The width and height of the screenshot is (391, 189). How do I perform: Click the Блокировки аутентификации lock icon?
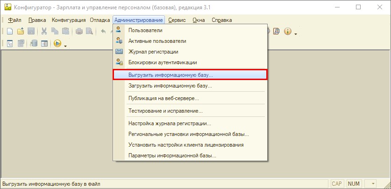119,62
